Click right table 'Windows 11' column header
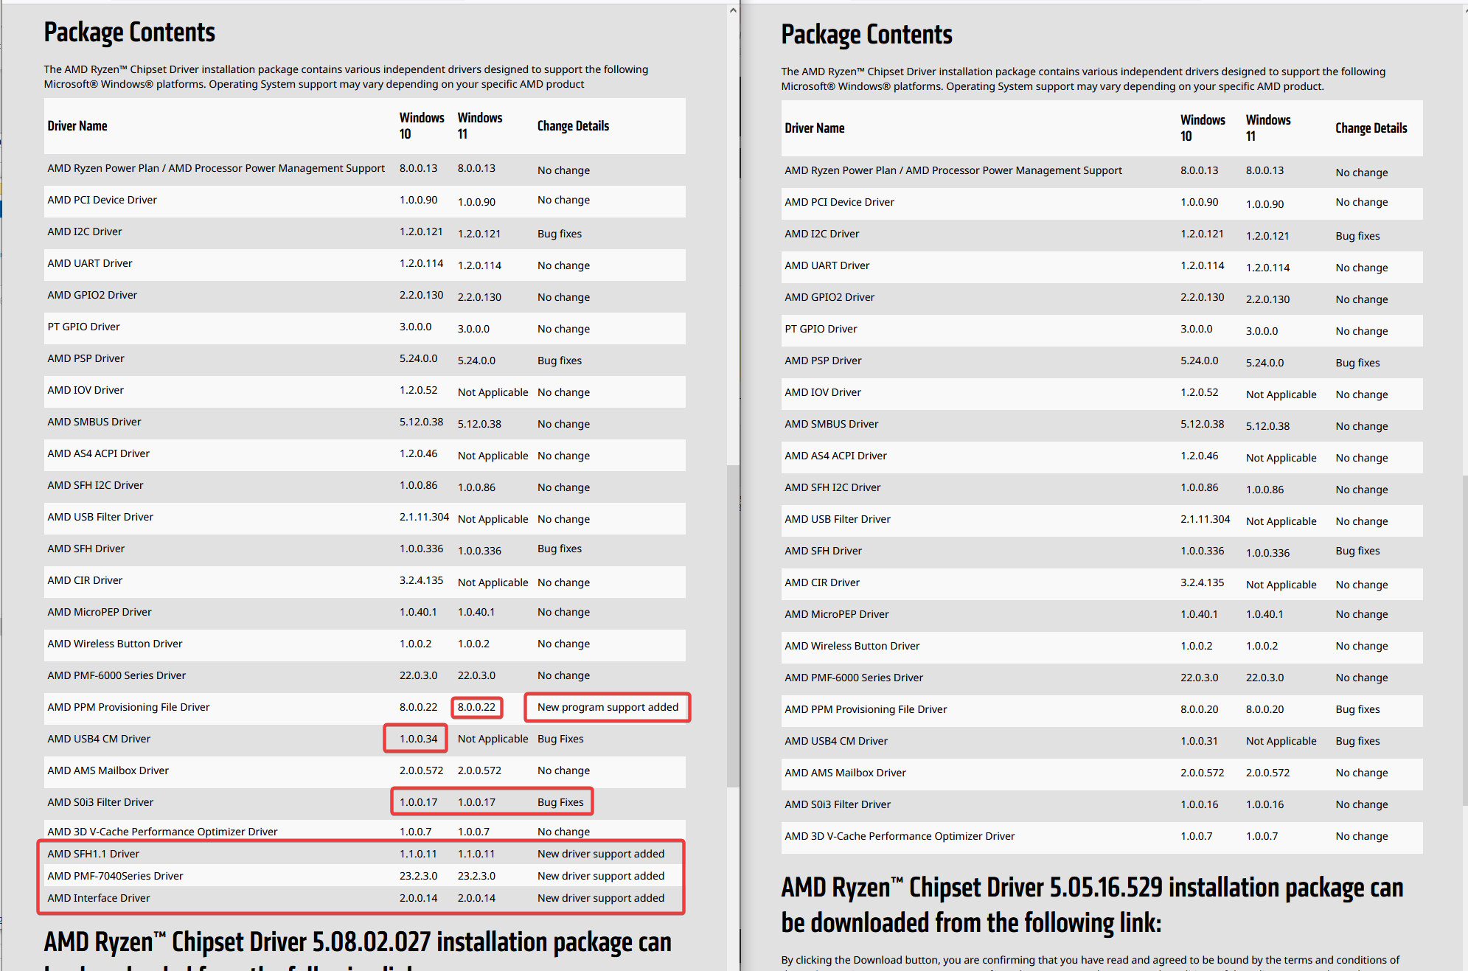Screen dimensions: 1468x971 tap(1267, 128)
